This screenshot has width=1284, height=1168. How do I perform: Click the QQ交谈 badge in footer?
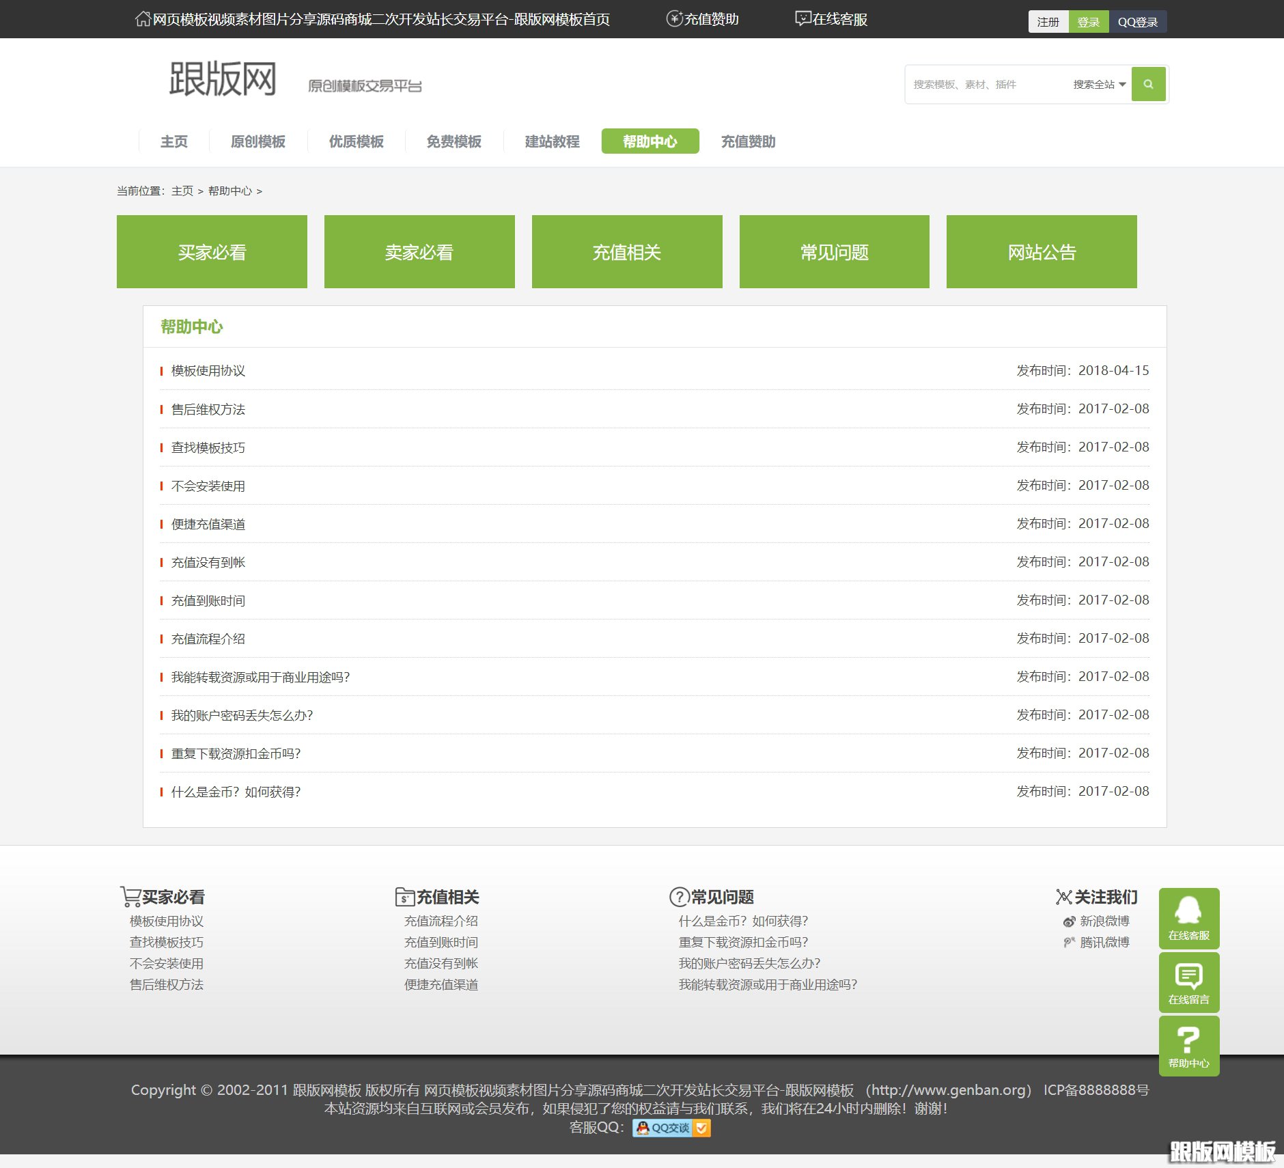[671, 1128]
